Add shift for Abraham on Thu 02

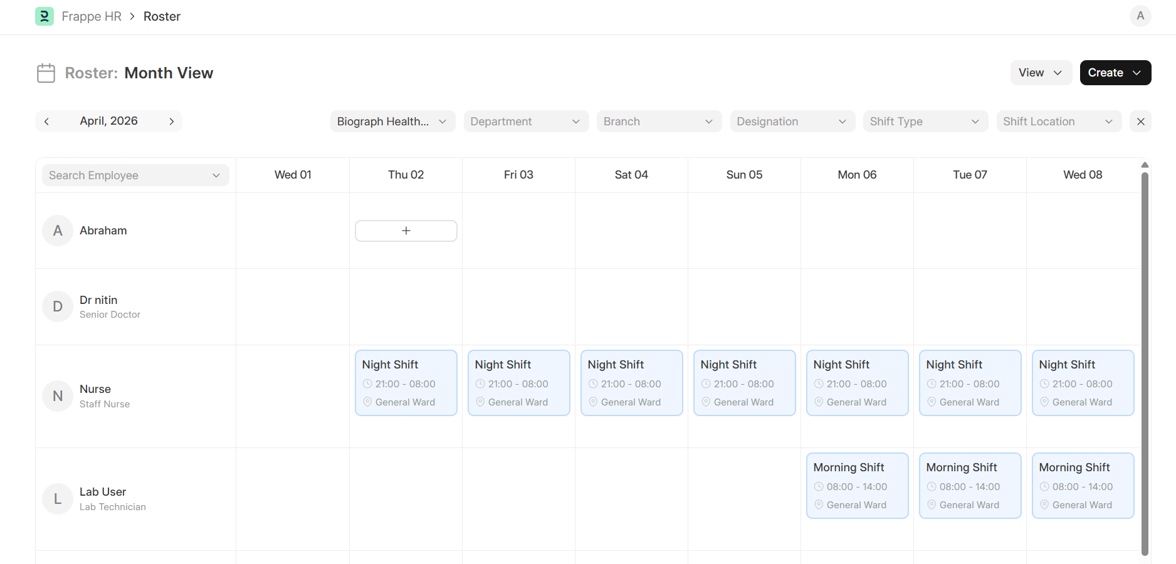click(x=406, y=231)
